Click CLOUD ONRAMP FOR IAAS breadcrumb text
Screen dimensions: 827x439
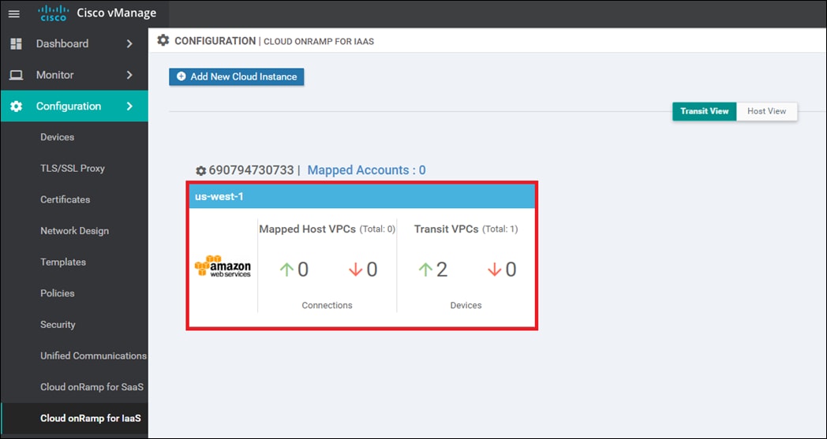[x=319, y=41]
